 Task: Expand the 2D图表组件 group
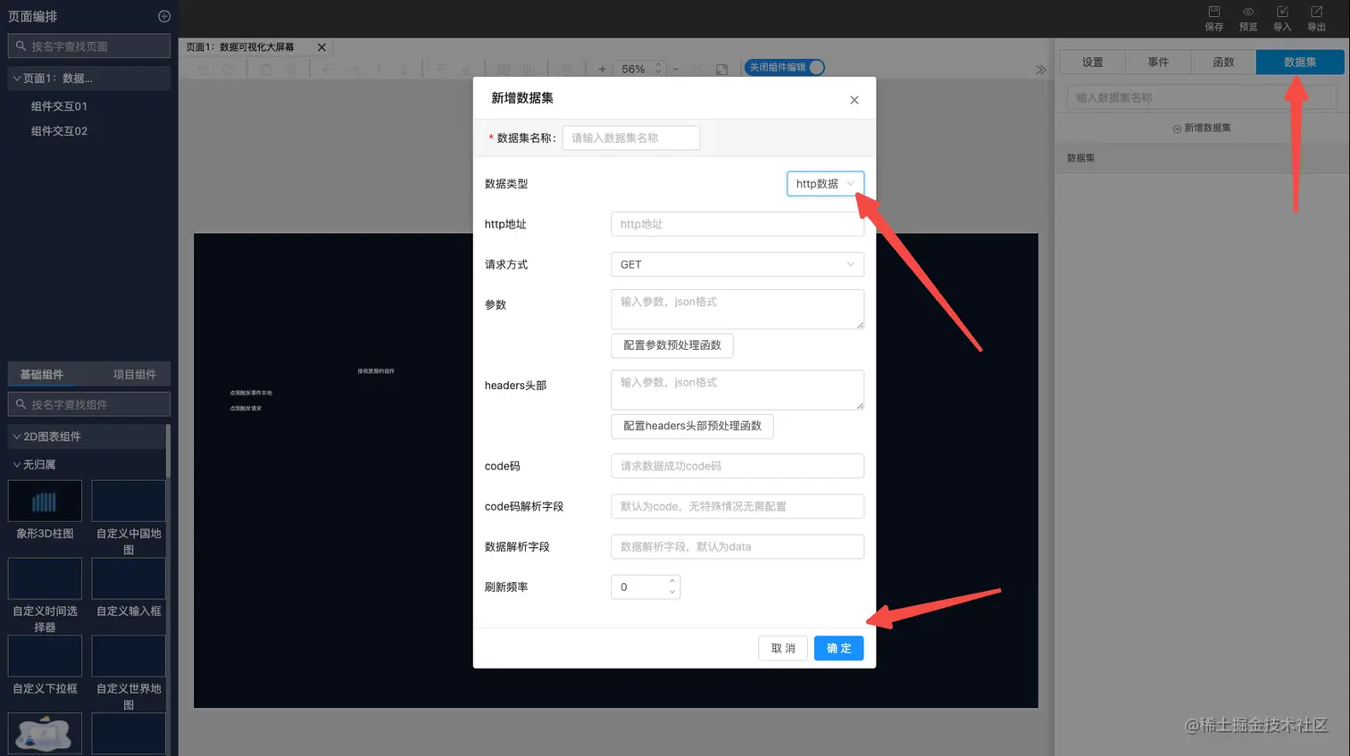[x=87, y=436]
